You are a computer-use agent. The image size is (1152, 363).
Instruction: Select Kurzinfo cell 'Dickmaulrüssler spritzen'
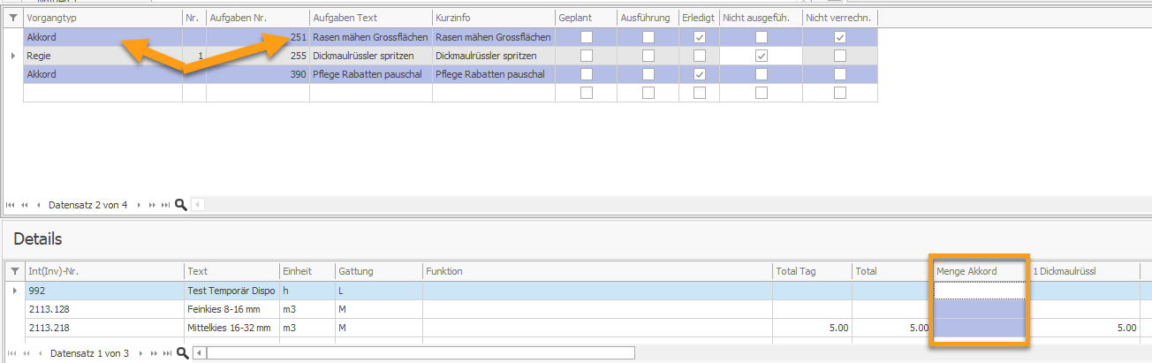tap(493, 56)
